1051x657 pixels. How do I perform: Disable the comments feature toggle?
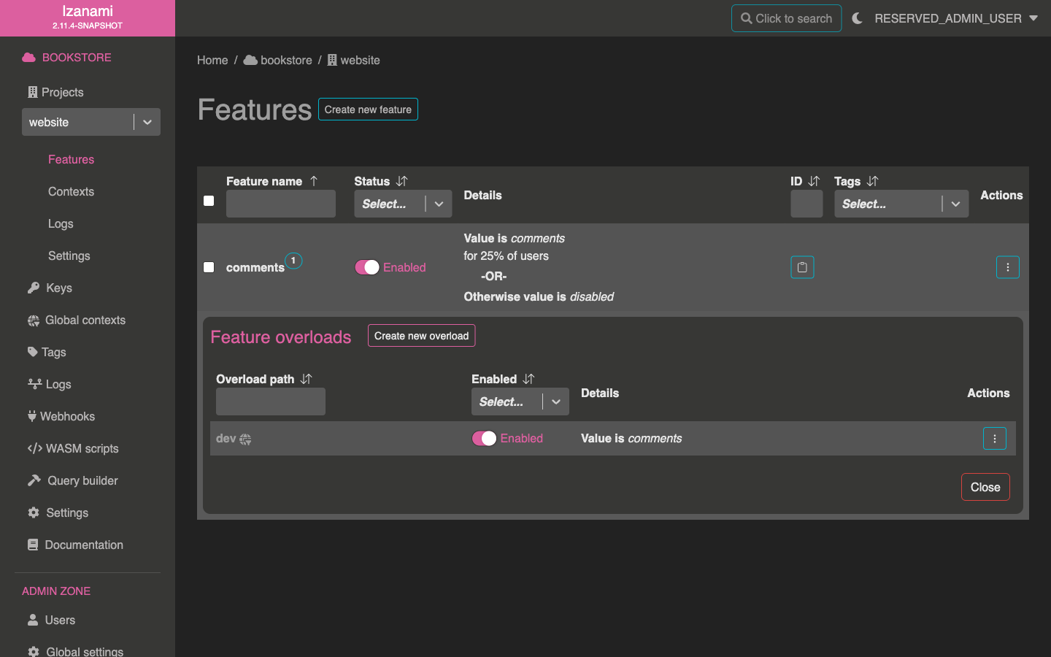pos(367,267)
